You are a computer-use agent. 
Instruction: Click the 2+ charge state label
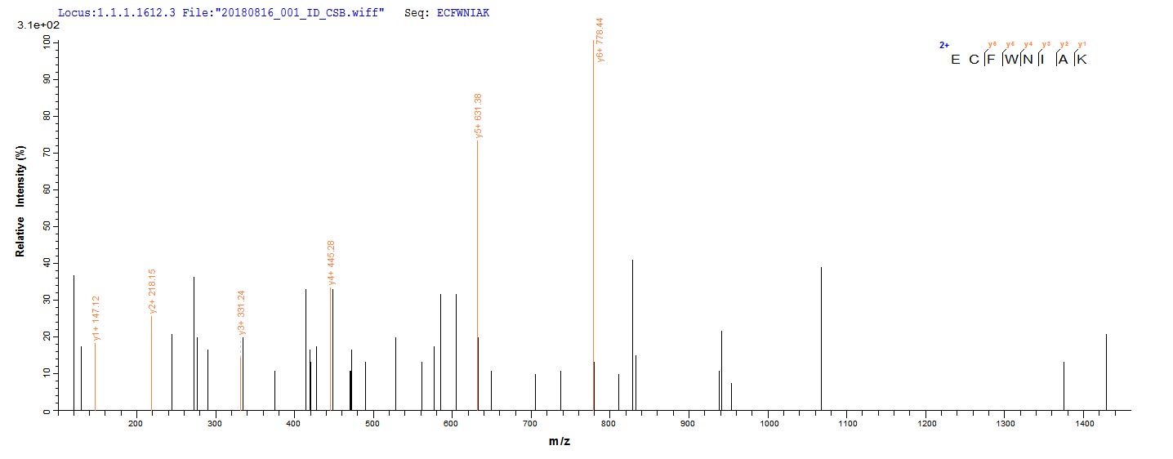coord(943,46)
